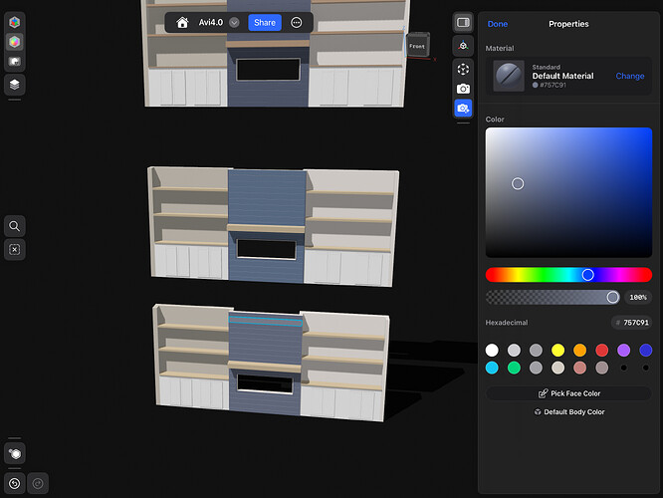
Task: Select the cyan color swatch
Action: (x=492, y=368)
